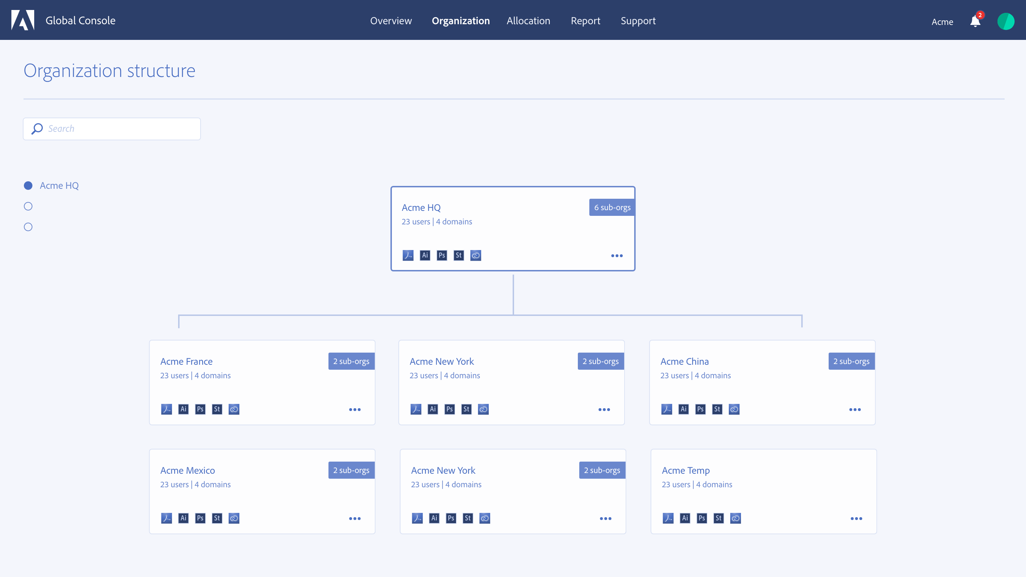Switch to the Allocation tab
Screen dimensions: 1026x577
pos(529,21)
